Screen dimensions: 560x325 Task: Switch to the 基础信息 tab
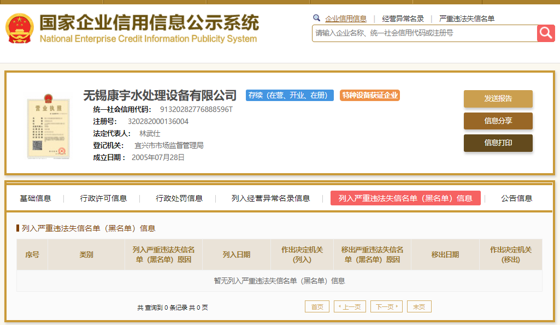point(36,198)
